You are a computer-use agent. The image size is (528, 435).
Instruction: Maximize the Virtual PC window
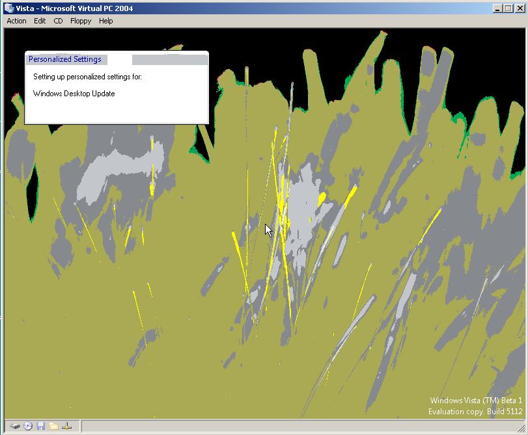point(508,8)
